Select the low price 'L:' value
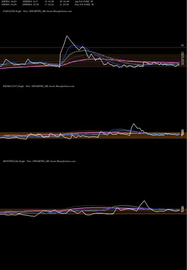 pyautogui.click(x=64, y=4)
